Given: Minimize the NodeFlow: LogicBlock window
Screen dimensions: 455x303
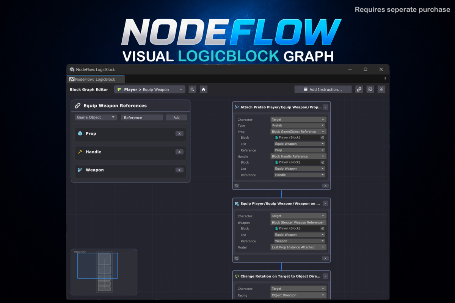Looking at the screenshot, I should pos(350,69).
